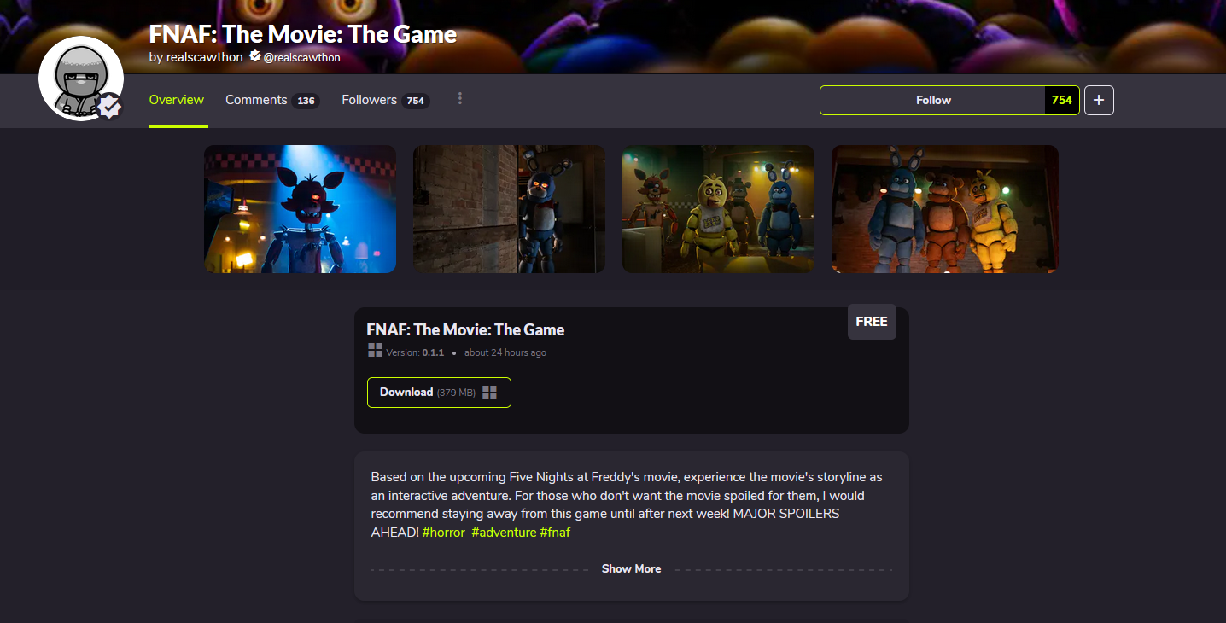The width and height of the screenshot is (1226, 623).
Task: Click the verified checkmark beside realscawthon name
Action: point(254,56)
